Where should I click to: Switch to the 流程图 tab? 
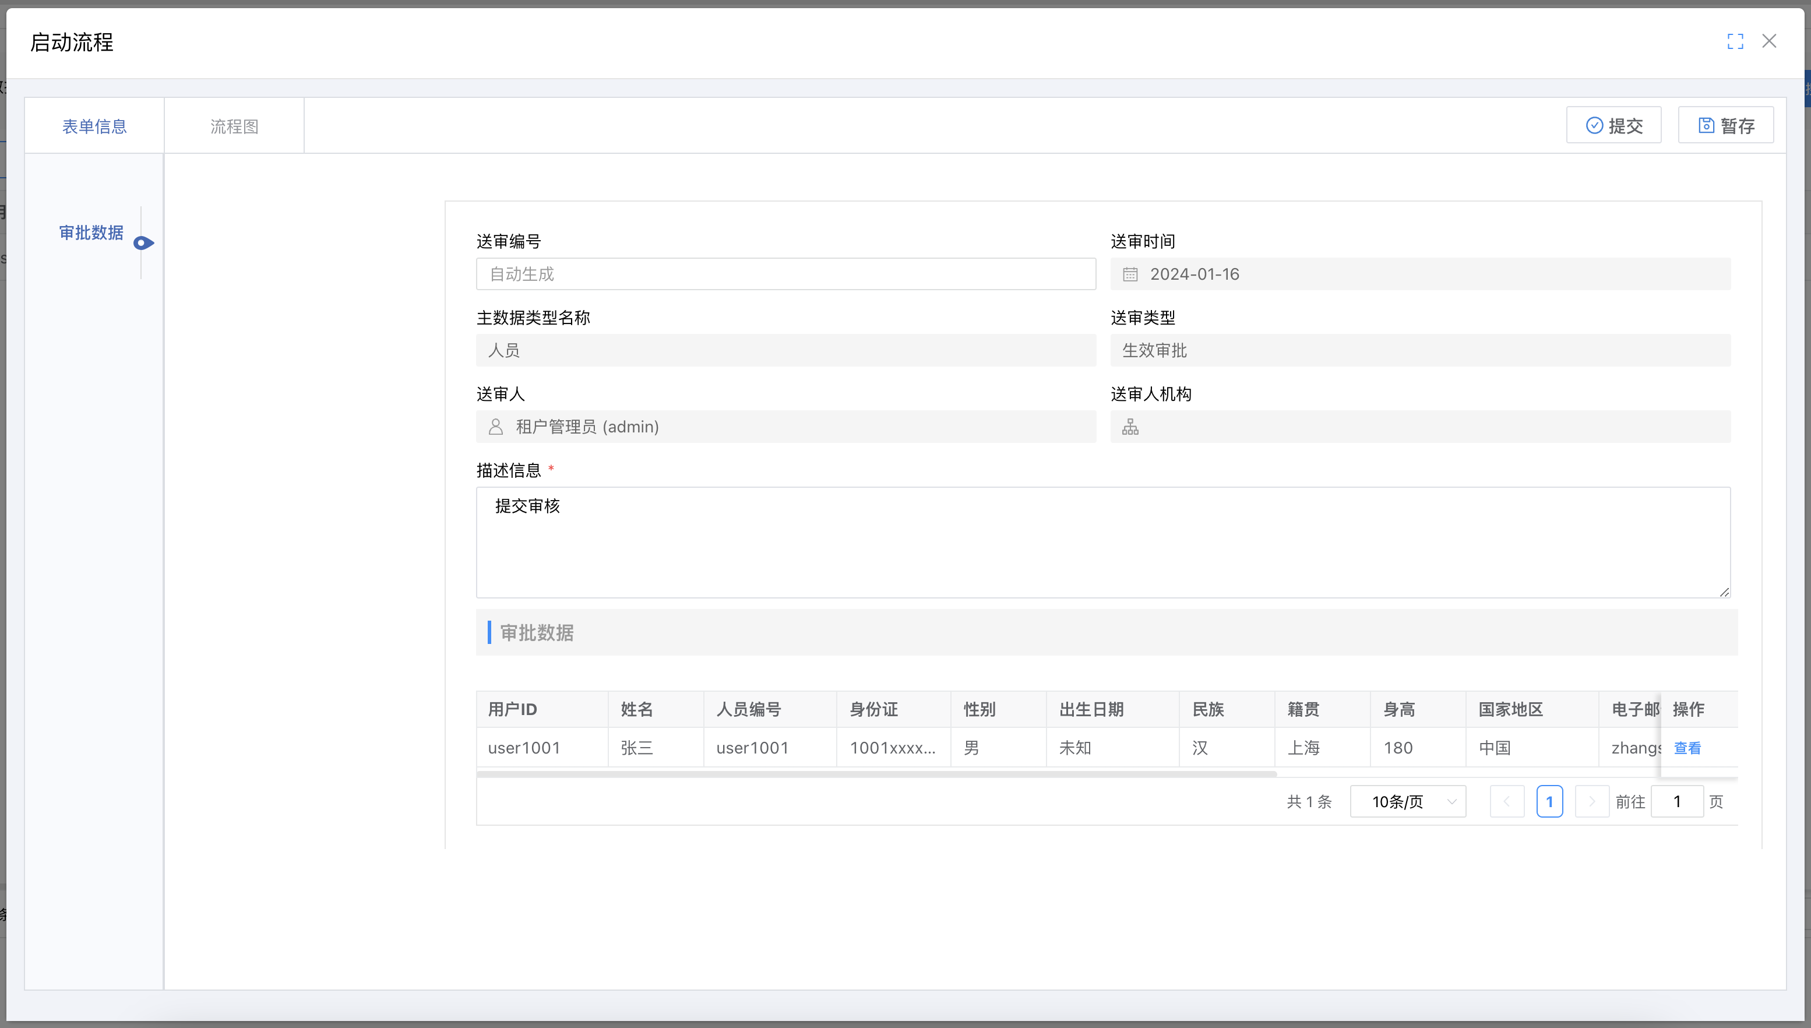point(234,126)
